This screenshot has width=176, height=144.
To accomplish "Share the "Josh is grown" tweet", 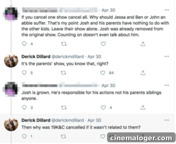I will [143, 107].
